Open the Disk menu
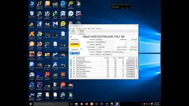The height and width of the screenshot is (106, 189). pyautogui.click(x=89, y=29)
